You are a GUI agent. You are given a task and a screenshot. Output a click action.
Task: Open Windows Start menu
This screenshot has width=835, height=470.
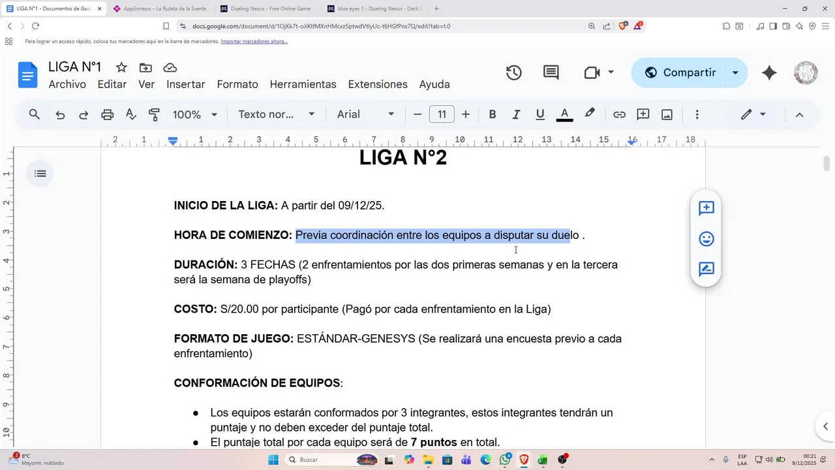pos(273,460)
